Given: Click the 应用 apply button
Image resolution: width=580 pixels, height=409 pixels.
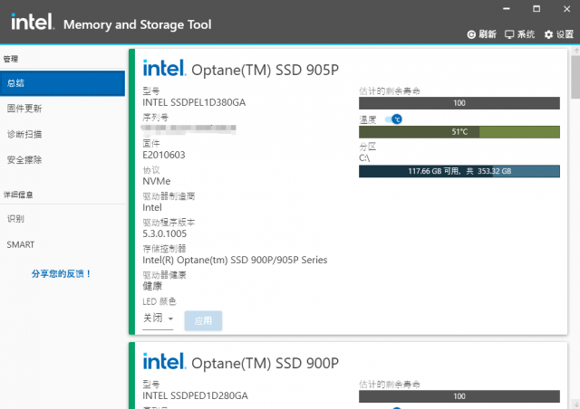Looking at the screenshot, I should tap(203, 320).
